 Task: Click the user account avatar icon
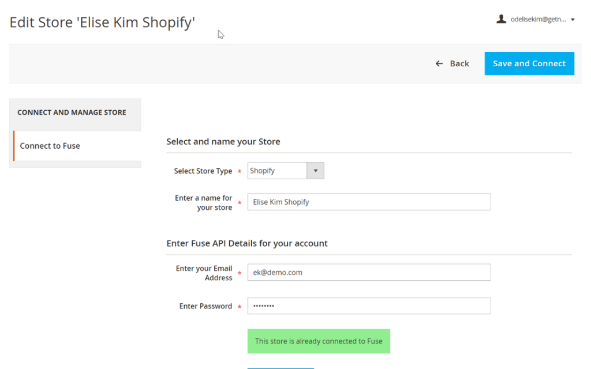pos(501,19)
